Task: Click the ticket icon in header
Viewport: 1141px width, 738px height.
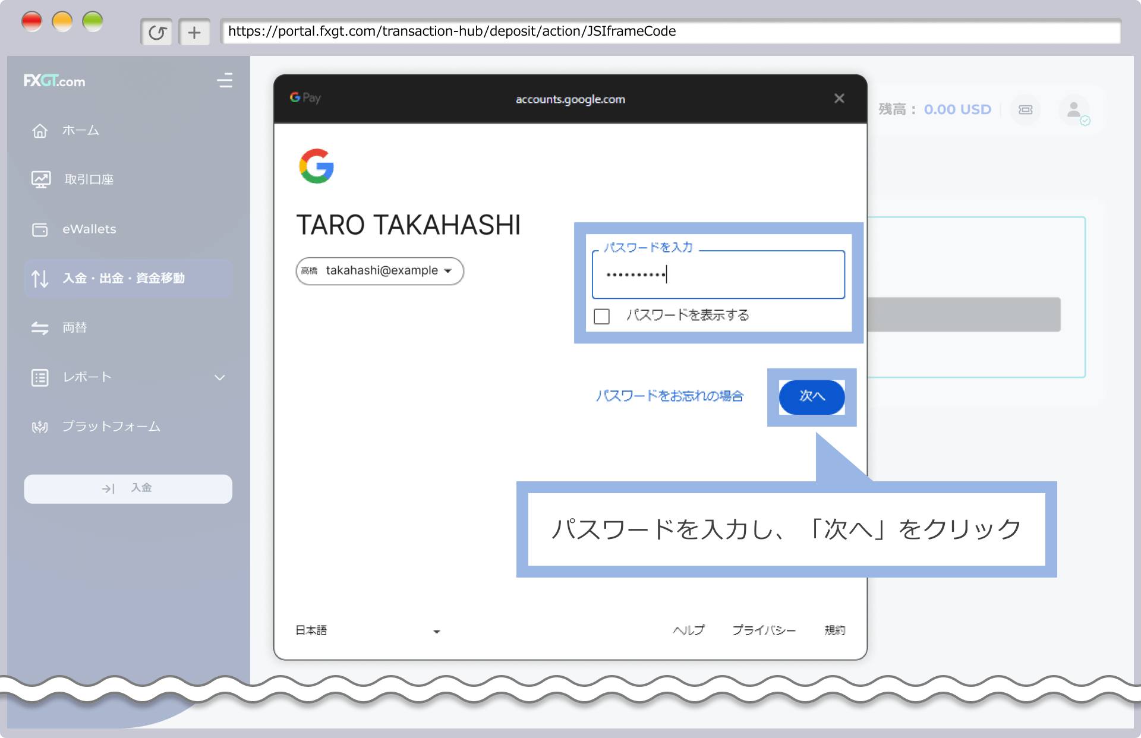Action: 1026,109
